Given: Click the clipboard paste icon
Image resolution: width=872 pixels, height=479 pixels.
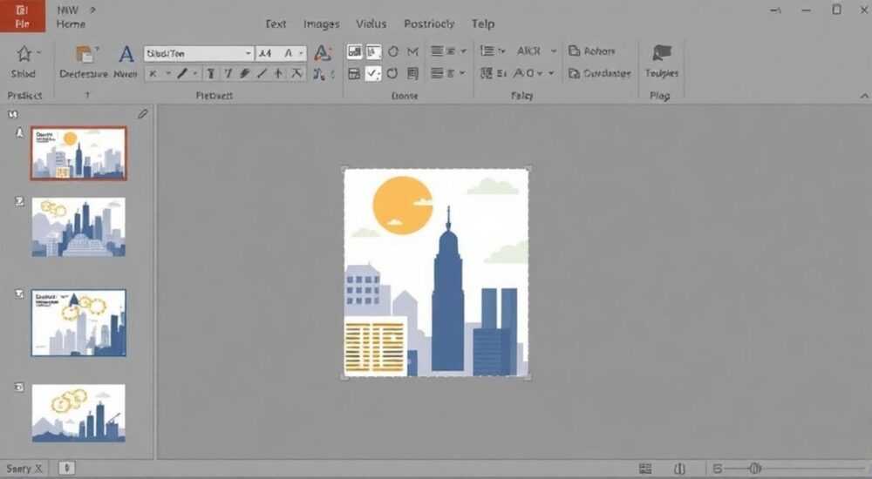Looking at the screenshot, I should [x=85, y=55].
